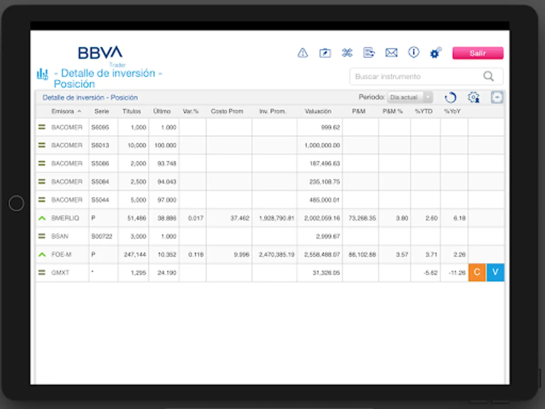
Task: Click the BBVA Trader logo
Action: tap(101, 55)
